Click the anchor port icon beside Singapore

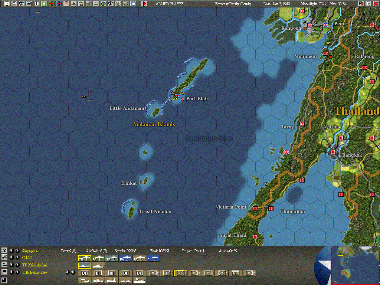tap(4, 250)
